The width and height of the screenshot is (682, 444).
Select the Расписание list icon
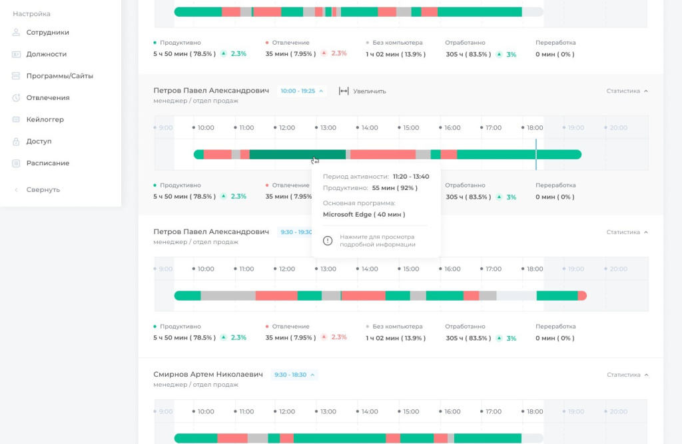(x=16, y=163)
